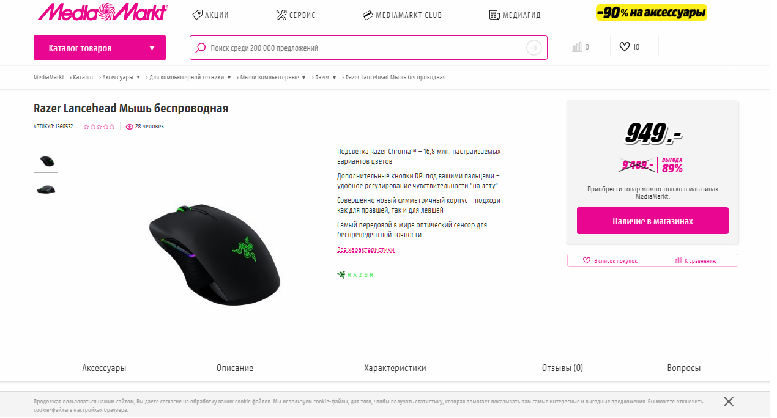Click the search arrow submit button

coord(534,48)
